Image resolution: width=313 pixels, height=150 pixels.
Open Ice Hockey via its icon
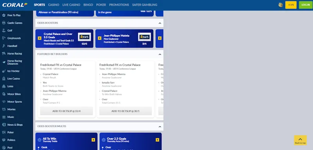(x=4, y=71)
